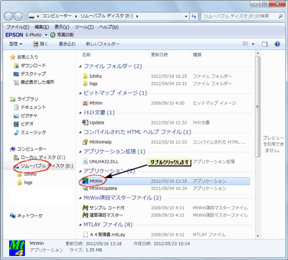The width and height of the screenshot is (288, 260).
Task: Select logs subfolder in navigation tree
Action: point(25,183)
